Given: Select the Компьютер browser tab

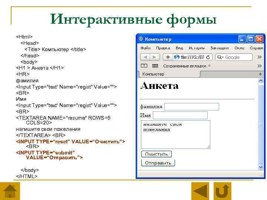Looking at the screenshot, I should click(x=169, y=74).
